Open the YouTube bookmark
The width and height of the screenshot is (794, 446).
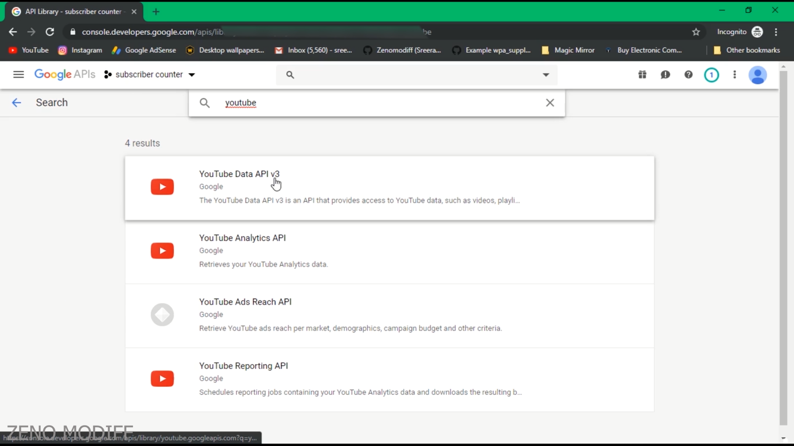pos(29,51)
